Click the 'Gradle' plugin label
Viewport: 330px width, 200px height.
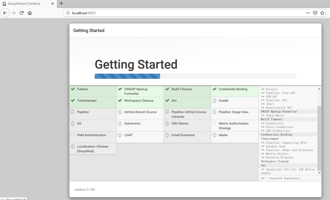224,101
